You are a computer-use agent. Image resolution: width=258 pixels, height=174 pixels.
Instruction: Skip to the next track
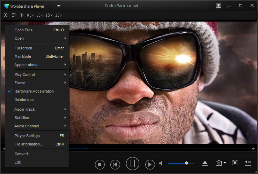point(150,164)
